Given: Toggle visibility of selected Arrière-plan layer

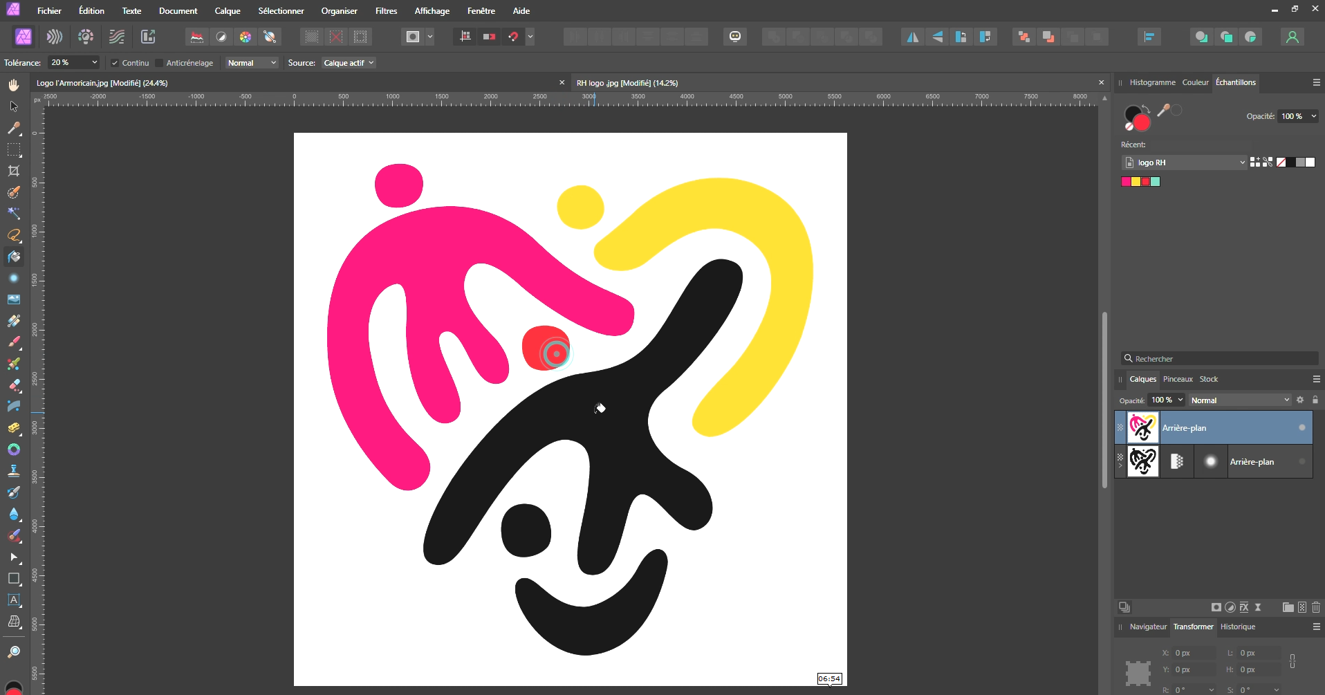Looking at the screenshot, I should tap(1301, 428).
